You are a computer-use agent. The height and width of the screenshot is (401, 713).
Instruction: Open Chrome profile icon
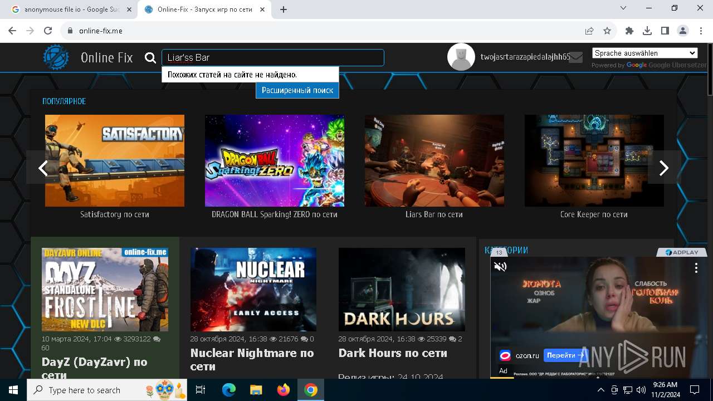point(683,31)
